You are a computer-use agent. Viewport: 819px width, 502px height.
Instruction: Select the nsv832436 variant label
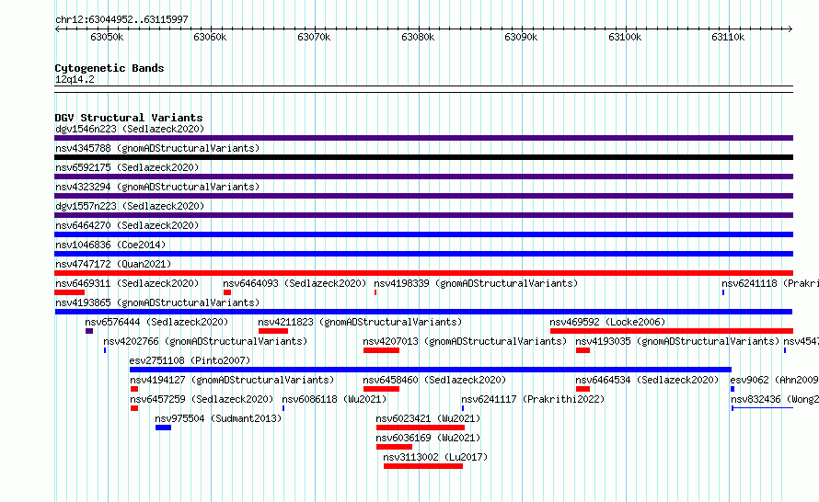775,399
